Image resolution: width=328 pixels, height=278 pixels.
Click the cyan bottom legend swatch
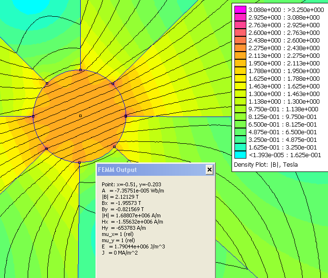[240, 155]
